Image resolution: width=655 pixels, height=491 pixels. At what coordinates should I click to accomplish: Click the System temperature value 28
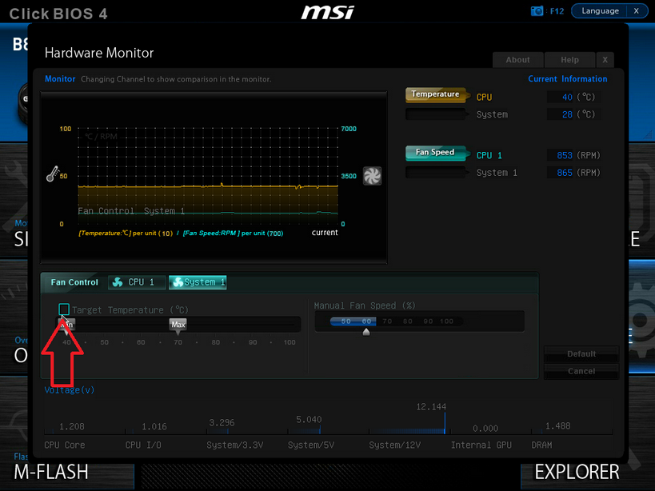567,114
